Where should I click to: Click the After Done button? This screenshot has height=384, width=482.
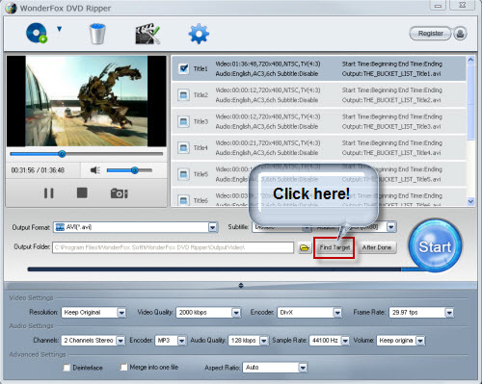(377, 247)
